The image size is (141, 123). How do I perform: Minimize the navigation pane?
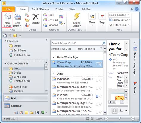[x=46, y=40]
